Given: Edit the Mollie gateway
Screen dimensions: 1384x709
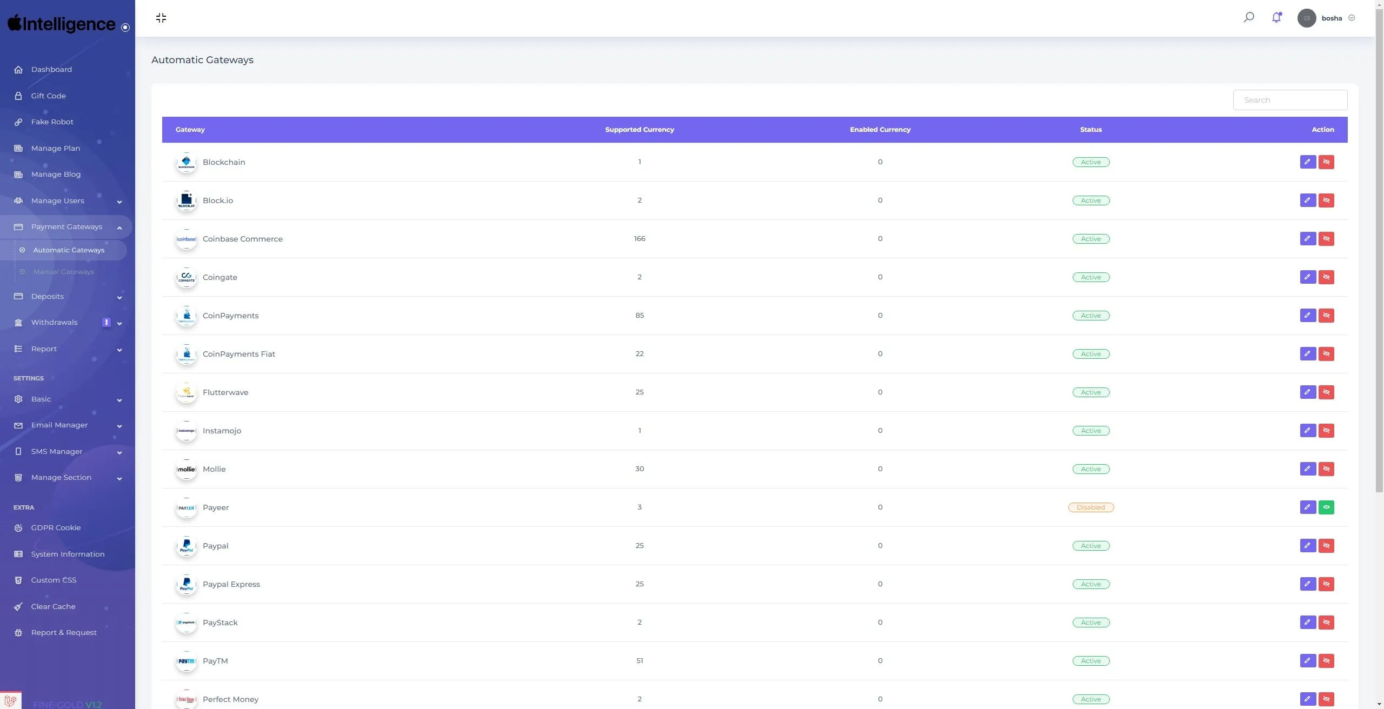Looking at the screenshot, I should coord(1308,469).
